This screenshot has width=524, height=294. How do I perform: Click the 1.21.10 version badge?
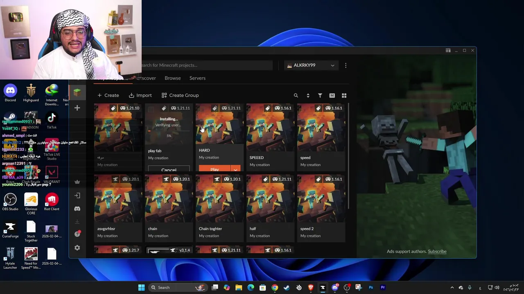[x=129, y=108]
